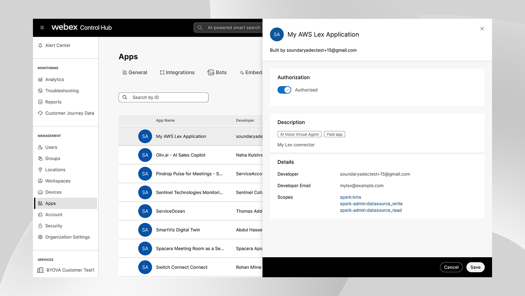Image resolution: width=525 pixels, height=296 pixels.
Task: Click the Cancel button
Action: pyautogui.click(x=451, y=267)
